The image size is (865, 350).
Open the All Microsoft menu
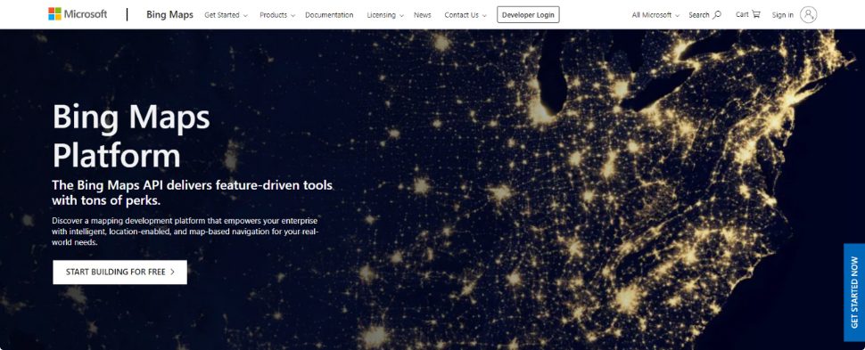click(x=655, y=15)
